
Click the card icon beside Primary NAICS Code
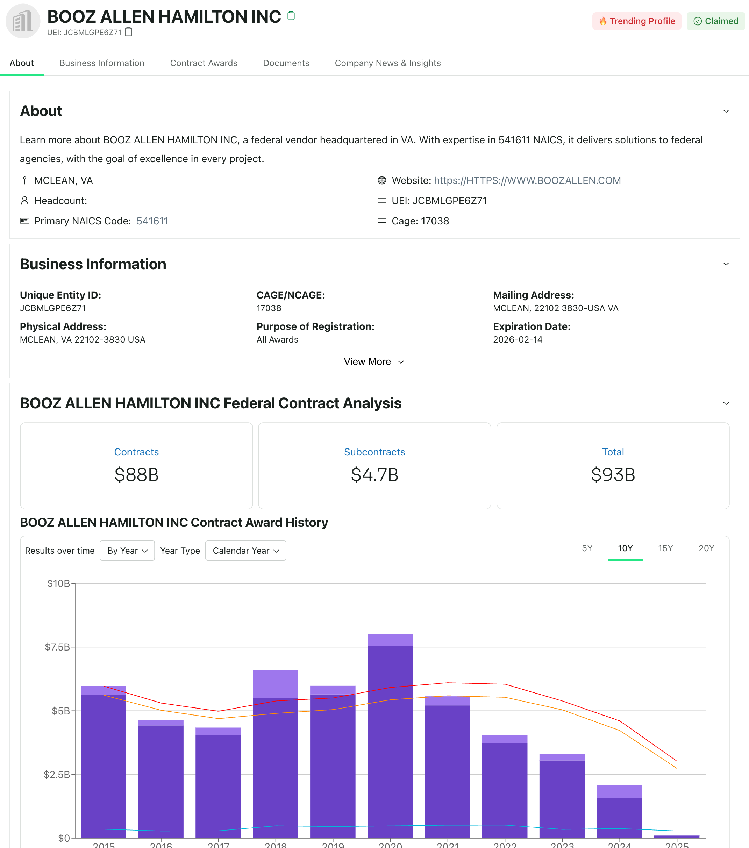24,221
